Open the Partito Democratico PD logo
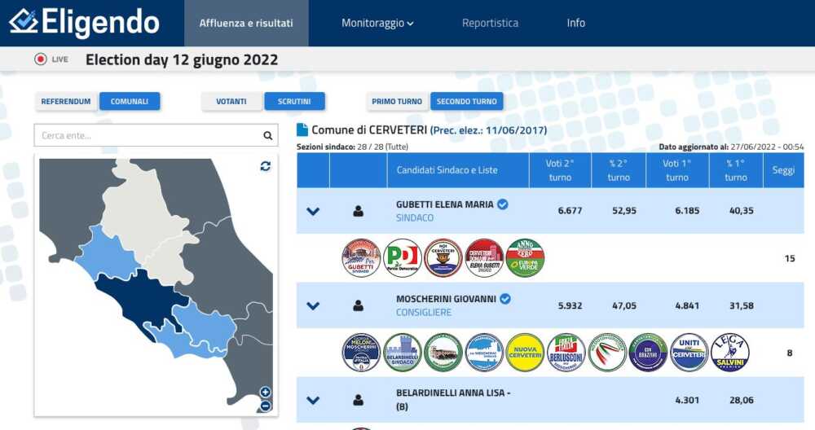This screenshot has height=430, width=815. click(x=403, y=258)
